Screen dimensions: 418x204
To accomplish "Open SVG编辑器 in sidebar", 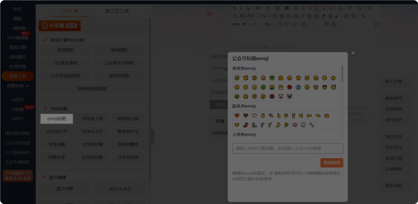I will click(x=17, y=38).
